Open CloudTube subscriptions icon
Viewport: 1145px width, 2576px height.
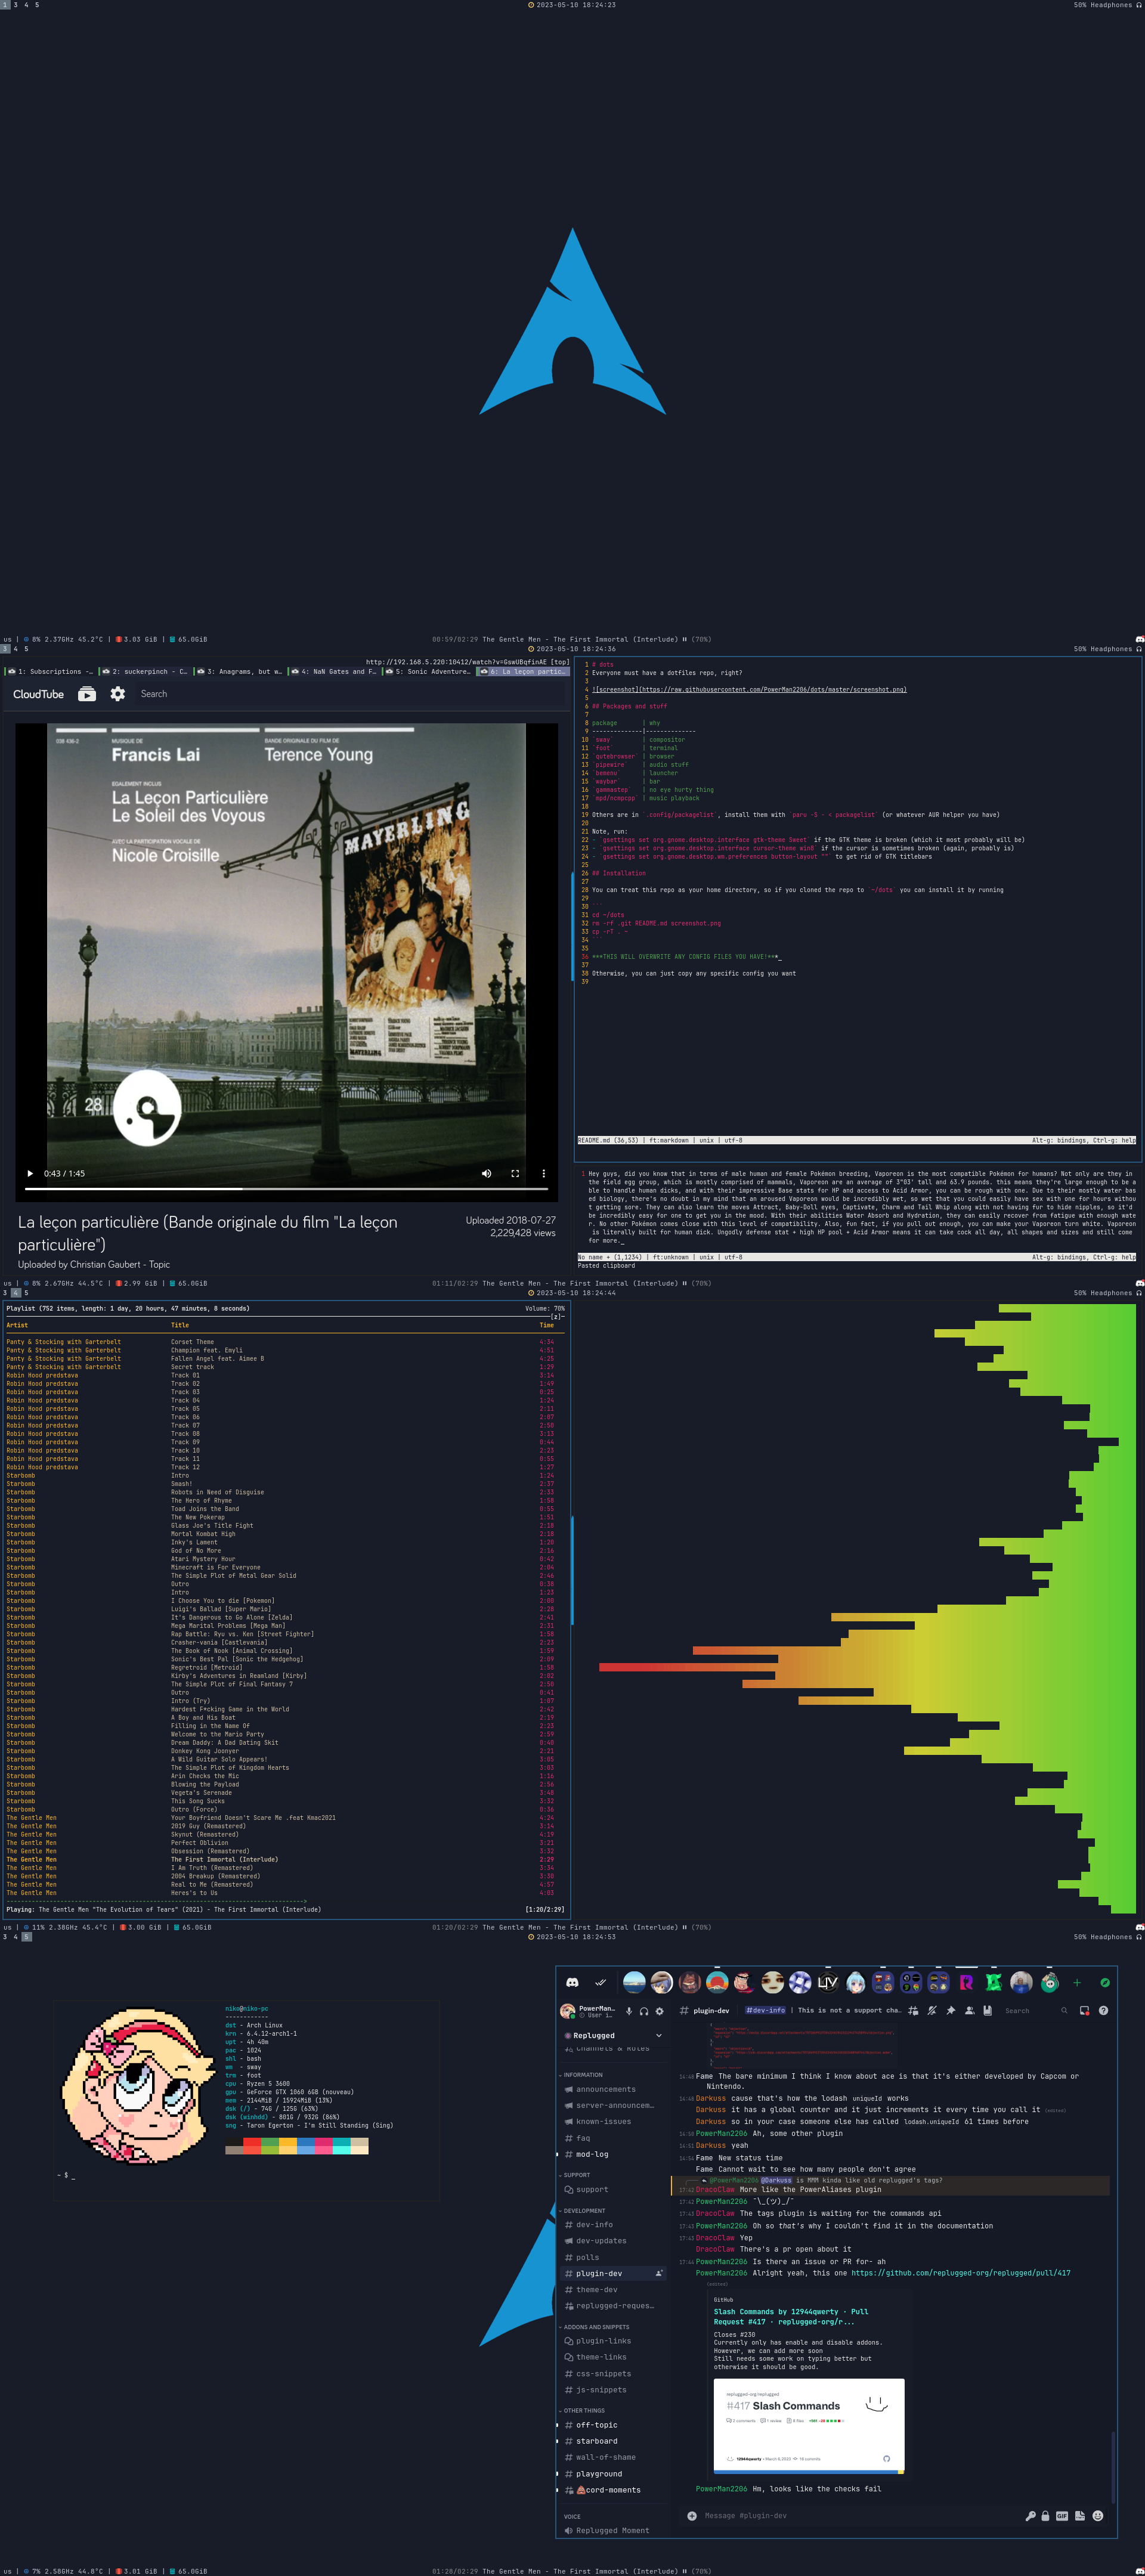87,694
